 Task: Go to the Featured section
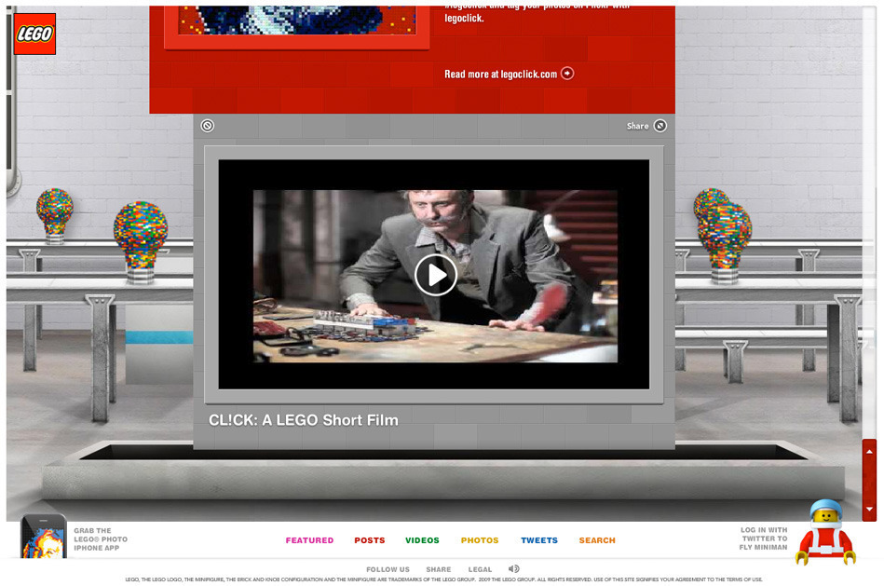(x=309, y=540)
